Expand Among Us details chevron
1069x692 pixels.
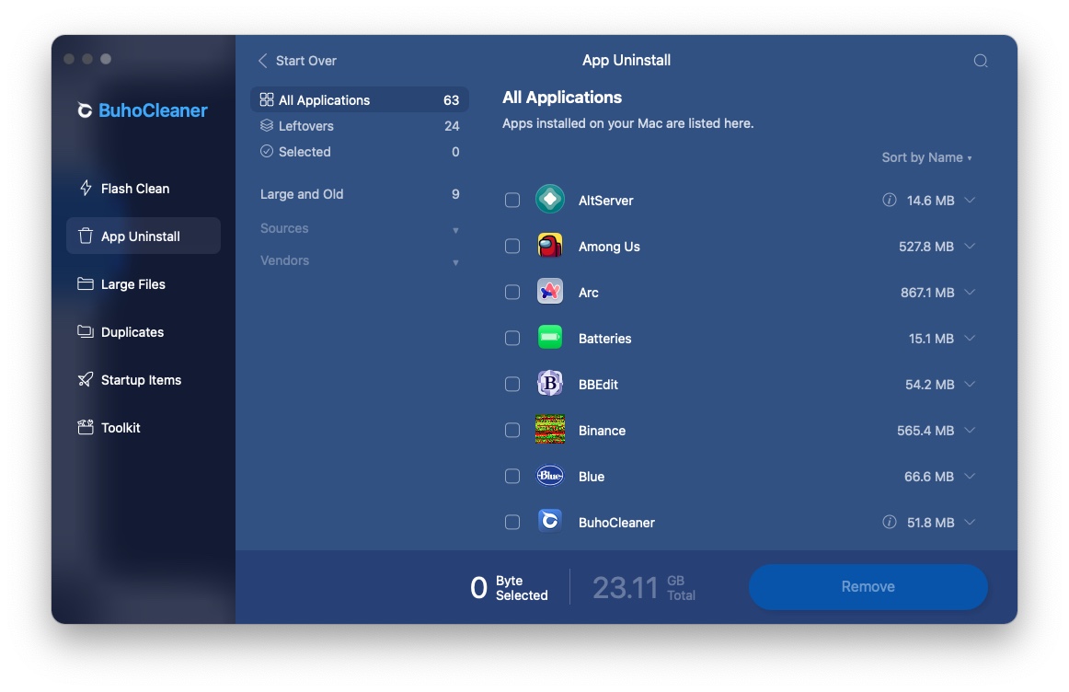pos(971,246)
